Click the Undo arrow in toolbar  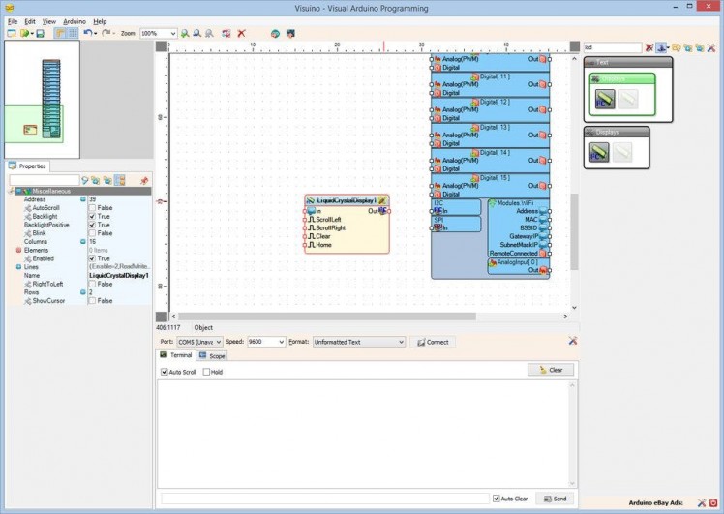(88, 33)
